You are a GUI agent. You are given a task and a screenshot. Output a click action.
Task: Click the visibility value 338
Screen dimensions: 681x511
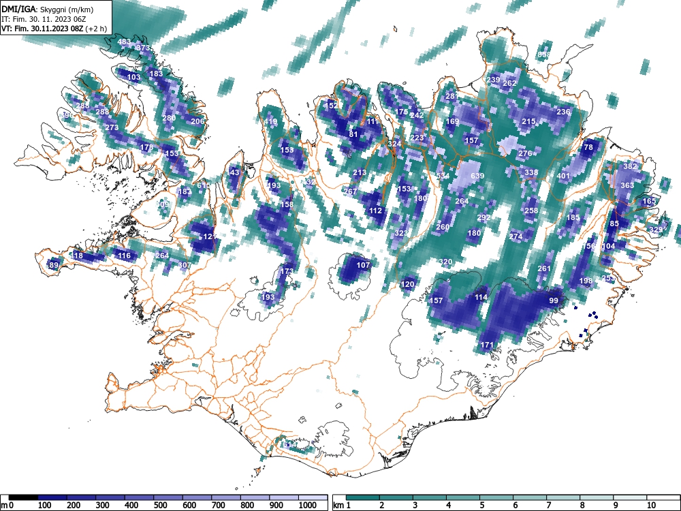tap(531, 172)
